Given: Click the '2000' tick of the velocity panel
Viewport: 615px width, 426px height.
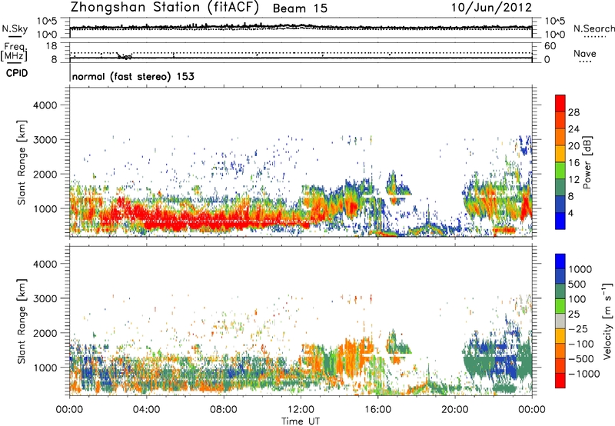Looking at the screenshot, I should tap(45, 333).
